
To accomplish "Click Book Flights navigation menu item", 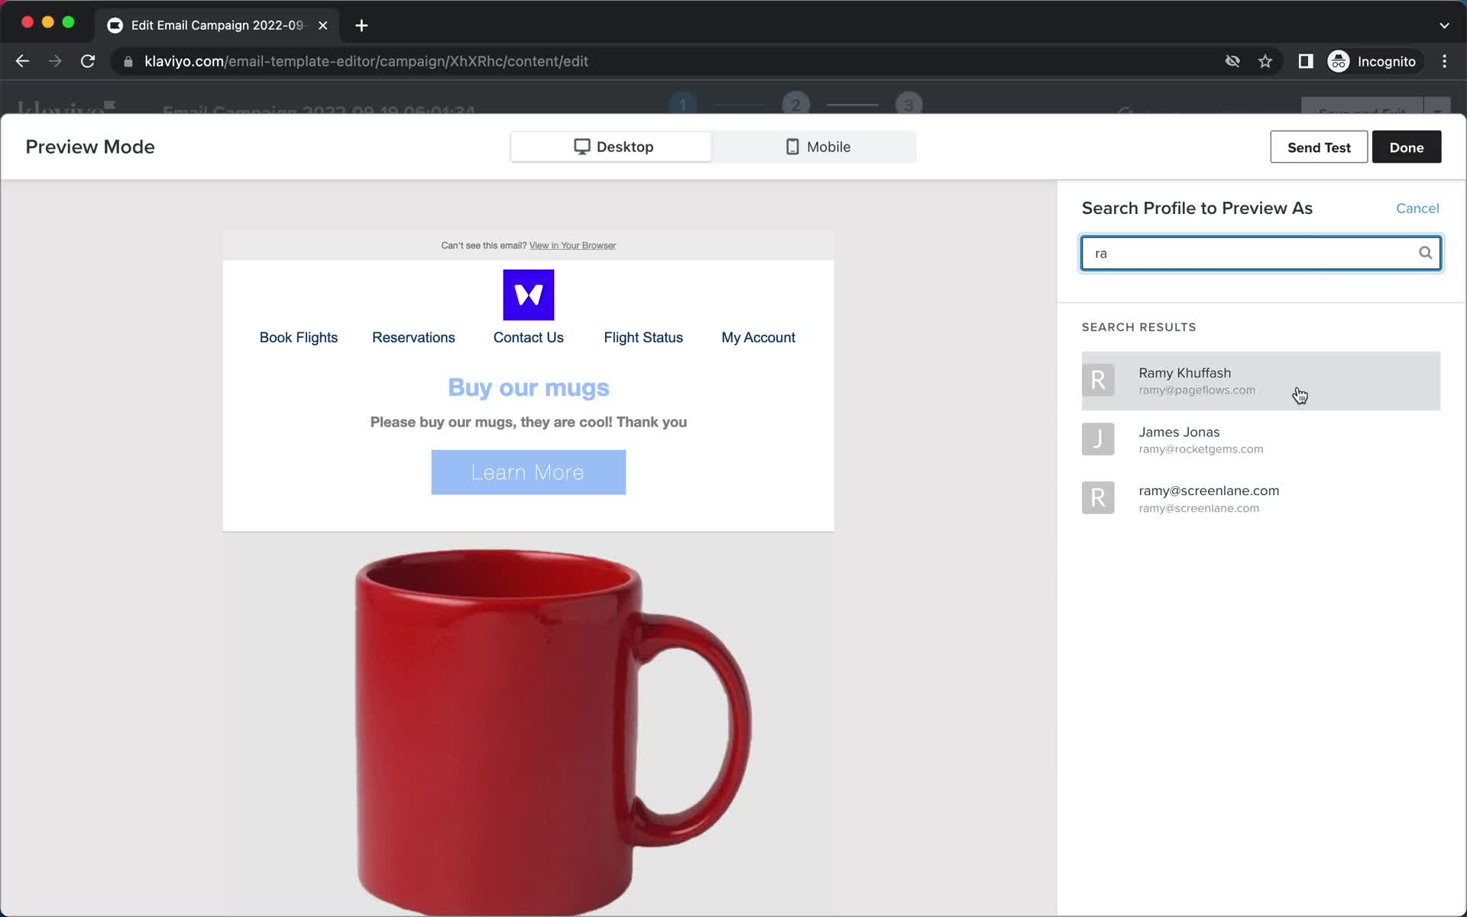I will point(299,337).
